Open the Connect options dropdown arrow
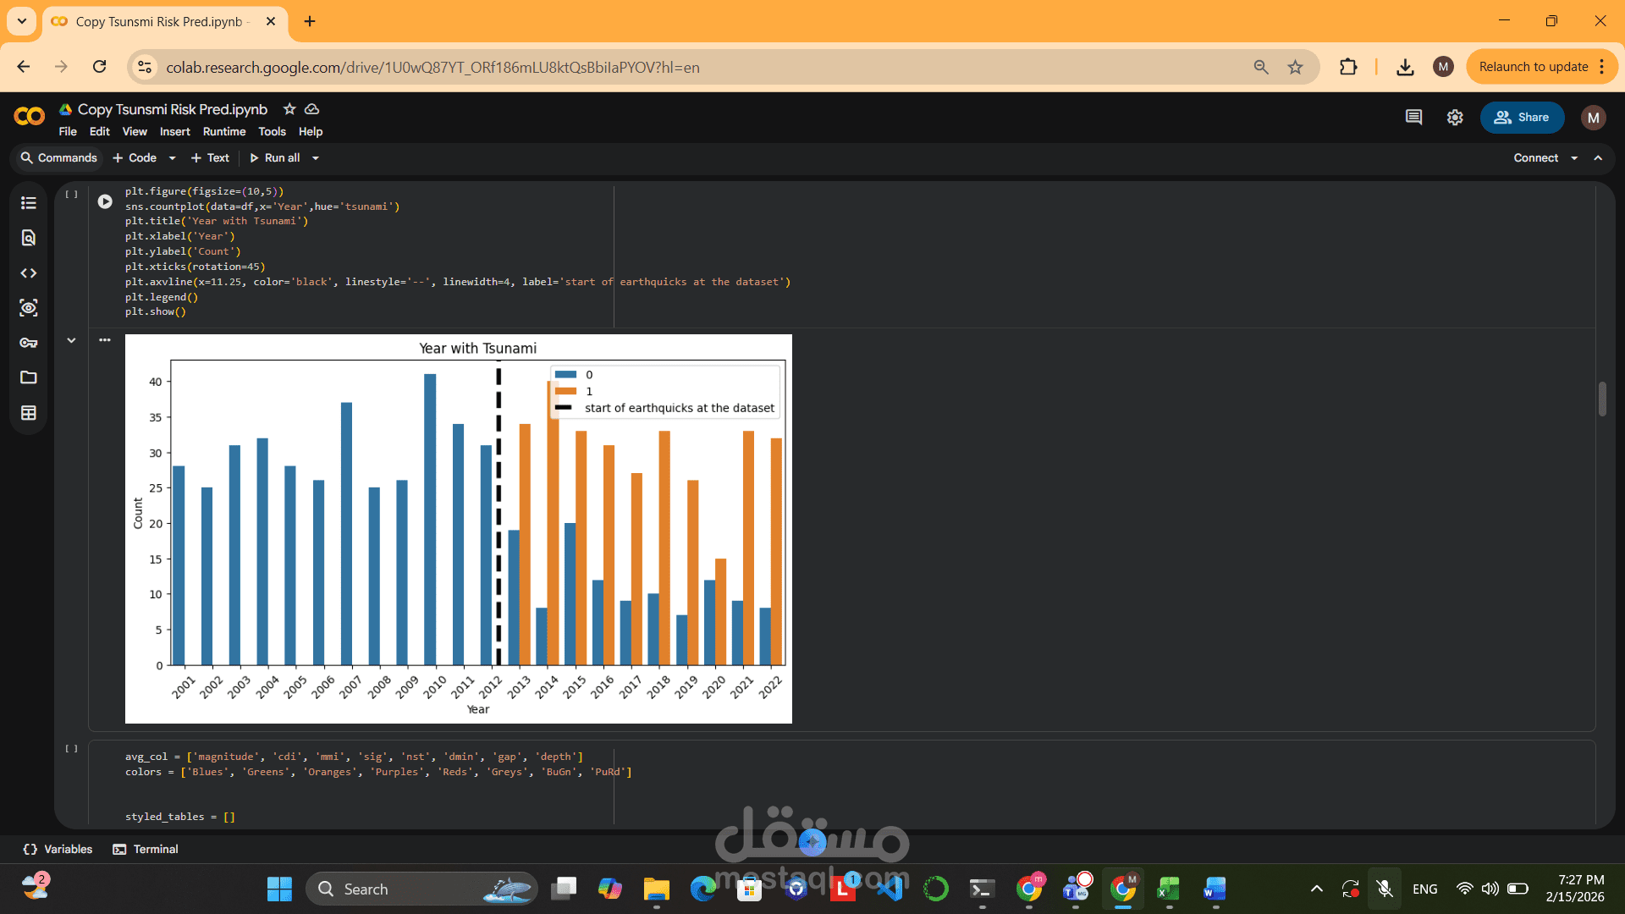The width and height of the screenshot is (1625, 914). [1574, 158]
